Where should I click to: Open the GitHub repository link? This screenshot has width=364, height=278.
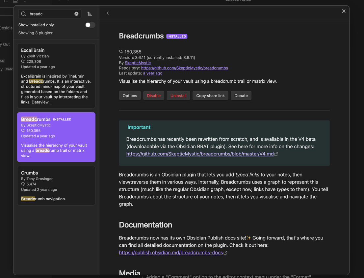click(184, 68)
